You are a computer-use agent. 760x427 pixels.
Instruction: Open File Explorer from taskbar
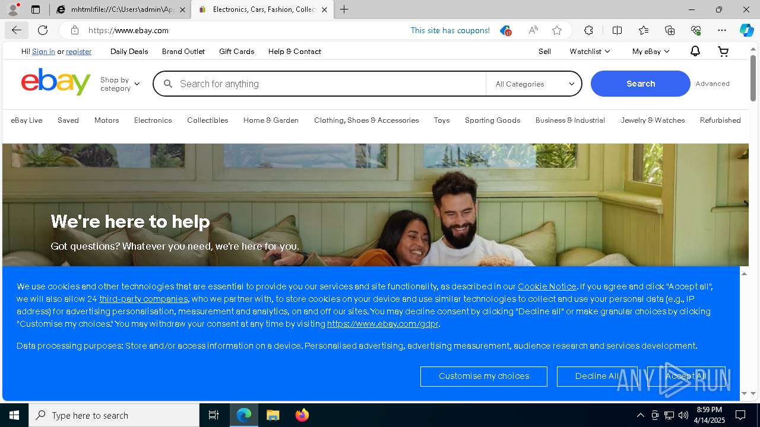point(273,415)
